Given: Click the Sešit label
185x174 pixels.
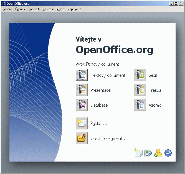Looking at the screenshot, I should click(x=153, y=75).
